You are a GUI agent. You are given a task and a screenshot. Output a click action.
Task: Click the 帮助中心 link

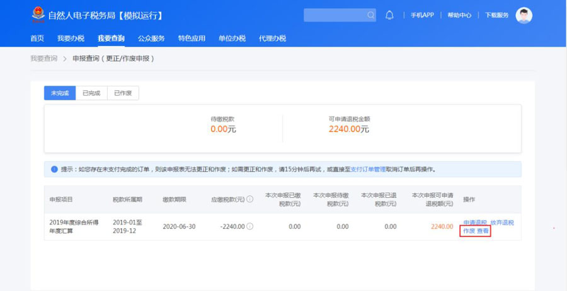point(459,15)
